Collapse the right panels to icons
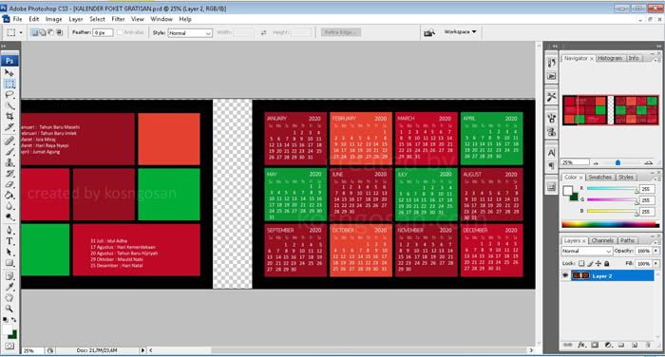The image size is (665, 357). [x=658, y=46]
